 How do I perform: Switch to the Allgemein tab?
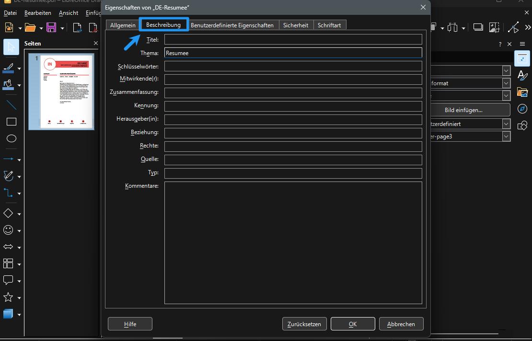[123, 25]
